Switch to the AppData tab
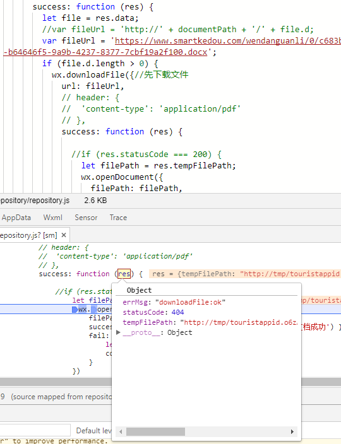 click(16, 218)
